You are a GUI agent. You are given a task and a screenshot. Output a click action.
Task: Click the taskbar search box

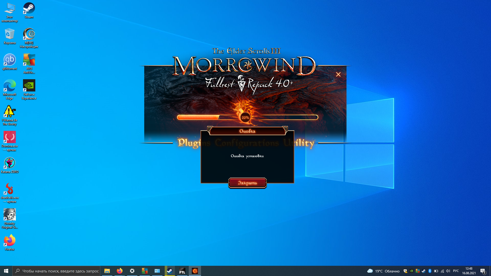(56, 271)
